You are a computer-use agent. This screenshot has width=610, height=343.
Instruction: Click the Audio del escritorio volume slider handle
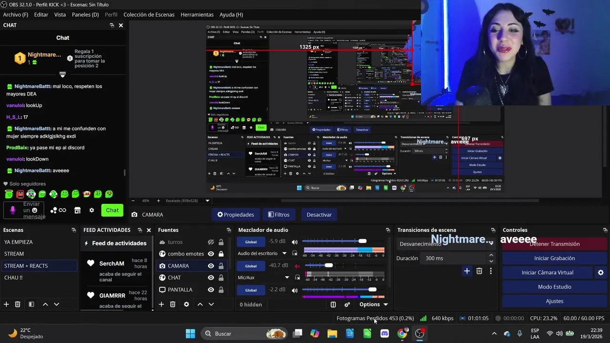pos(363,241)
